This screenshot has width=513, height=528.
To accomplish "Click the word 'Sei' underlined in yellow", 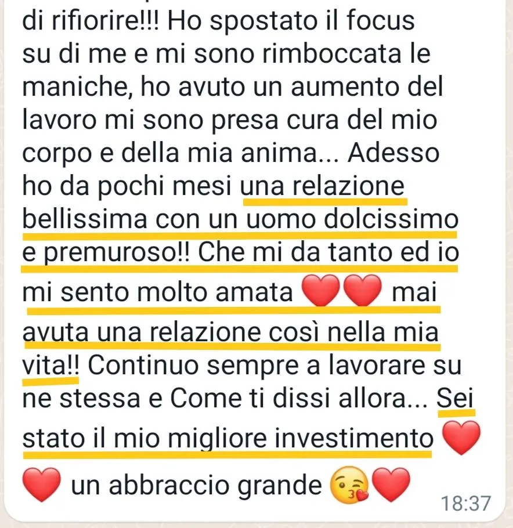I will click(455, 398).
